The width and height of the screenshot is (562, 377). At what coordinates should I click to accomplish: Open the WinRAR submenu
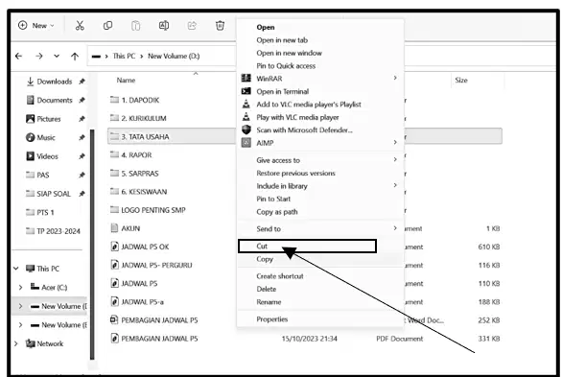320,79
